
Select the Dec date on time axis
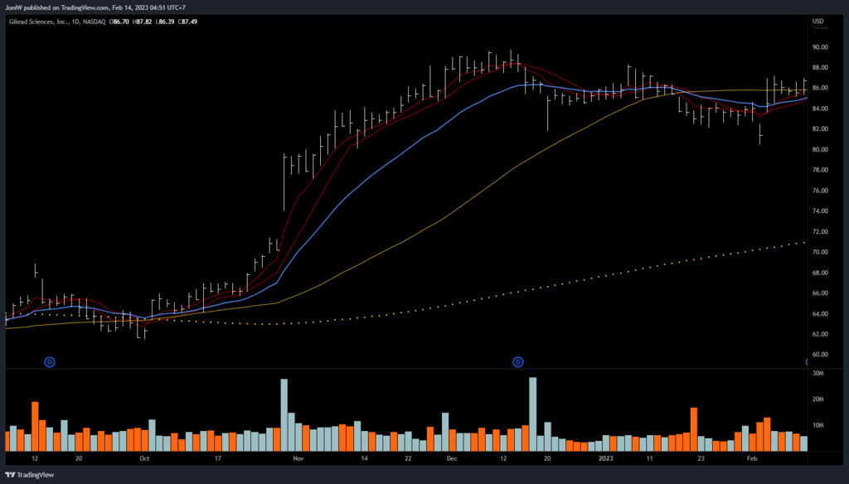pyautogui.click(x=451, y=457)
